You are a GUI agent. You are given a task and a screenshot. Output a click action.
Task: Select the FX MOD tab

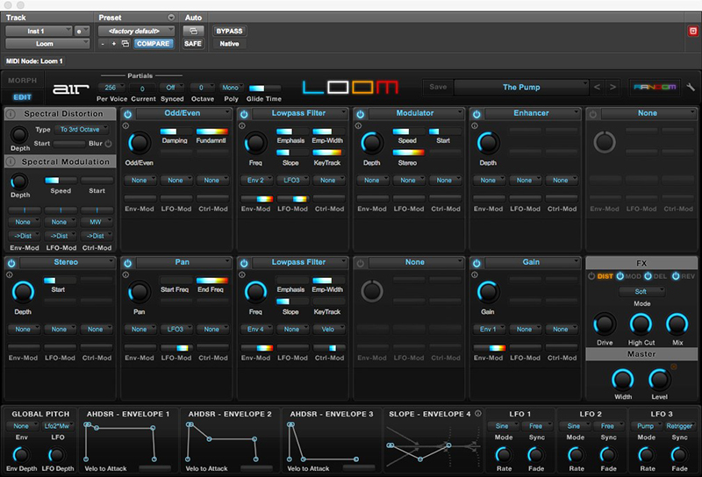click(x=633, y=276)
